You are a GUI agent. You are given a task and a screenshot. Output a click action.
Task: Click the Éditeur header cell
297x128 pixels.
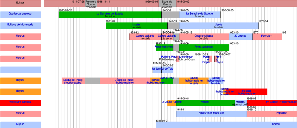tap(21, 3)
